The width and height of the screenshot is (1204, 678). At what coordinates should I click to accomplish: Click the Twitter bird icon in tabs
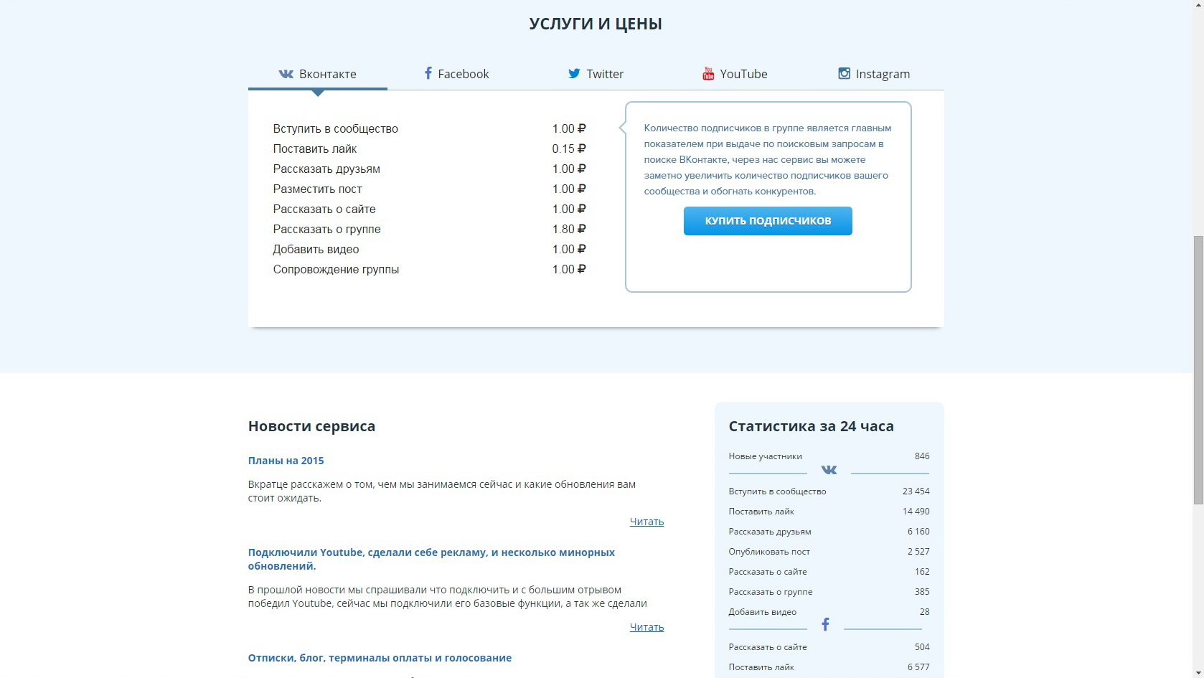(x=574, y=74)
